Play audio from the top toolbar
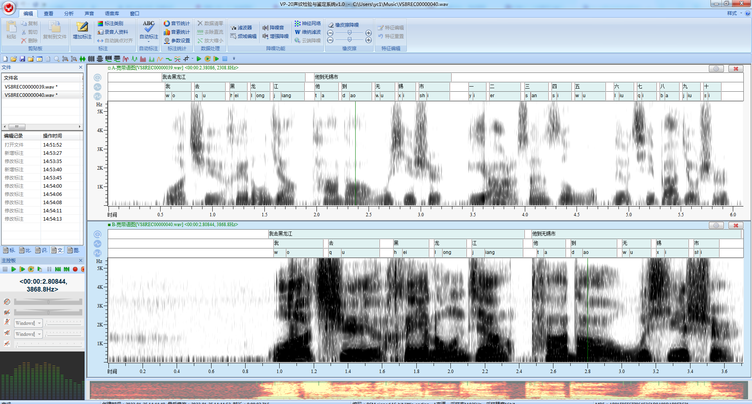 click(x=199, y=59)
